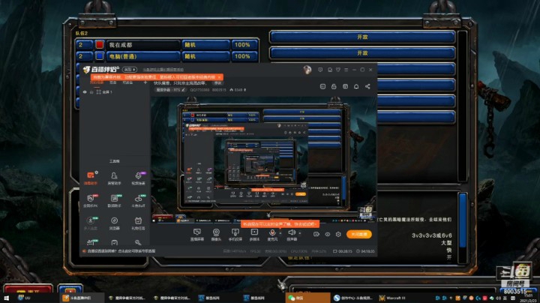Open the 随机 race dropdown for 电脑(普通)
The image size is (540, 303).
pyautogui.click(x=205, y=56)
